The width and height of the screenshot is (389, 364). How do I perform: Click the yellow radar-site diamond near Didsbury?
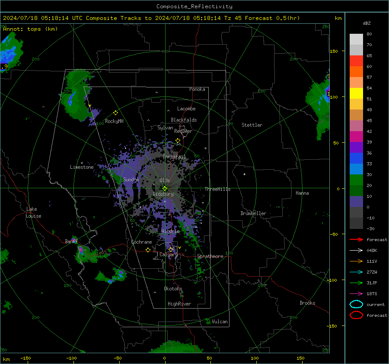pos(165,189)
